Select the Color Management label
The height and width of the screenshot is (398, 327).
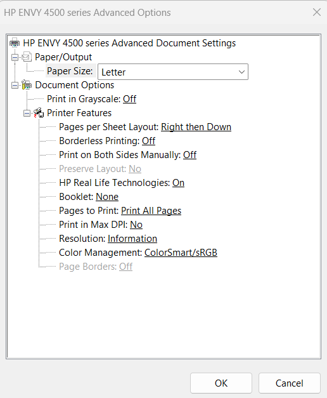click(101, 253)
